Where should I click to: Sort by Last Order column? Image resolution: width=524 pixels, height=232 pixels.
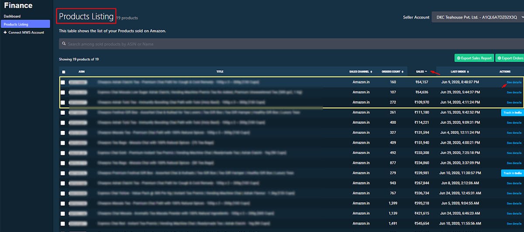(x=460, y=72)
